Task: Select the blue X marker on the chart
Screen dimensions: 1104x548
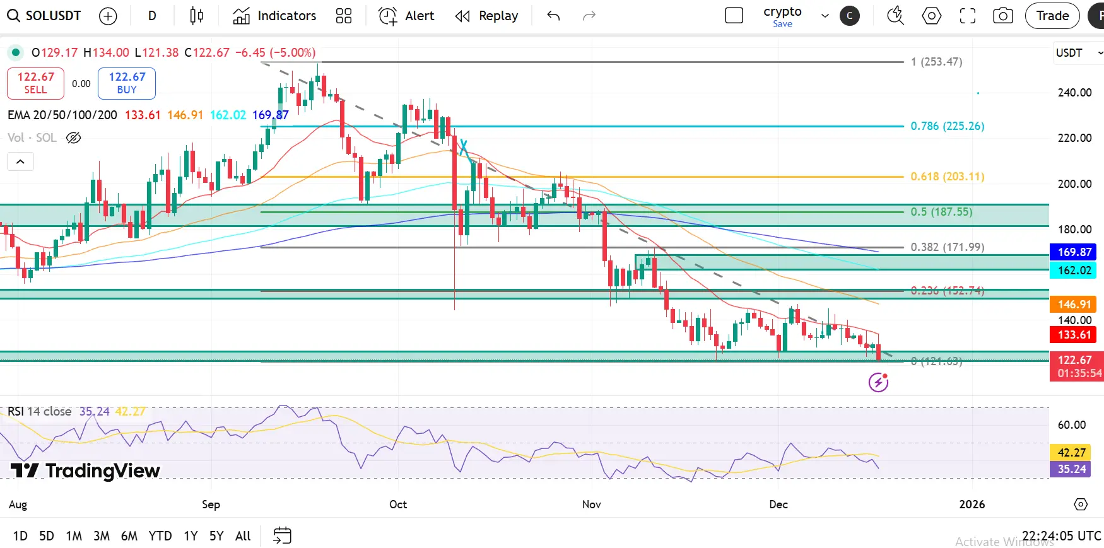Action: [464, 148]
